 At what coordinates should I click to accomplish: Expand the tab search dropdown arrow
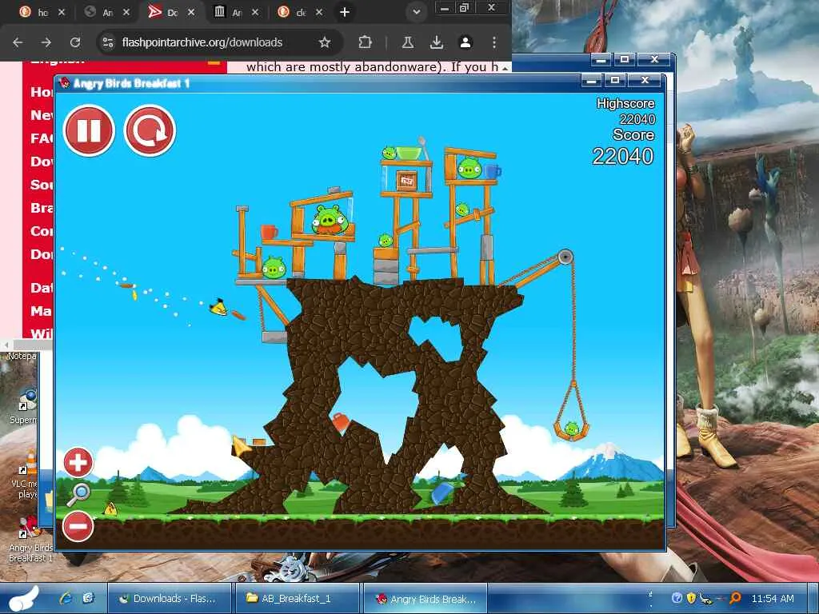point(416,12)
